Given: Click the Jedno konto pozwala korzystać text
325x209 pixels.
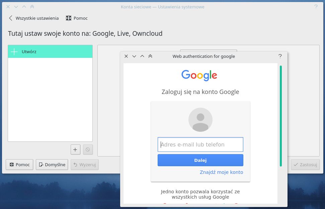Looking at the screenshot, I should 200,194.
